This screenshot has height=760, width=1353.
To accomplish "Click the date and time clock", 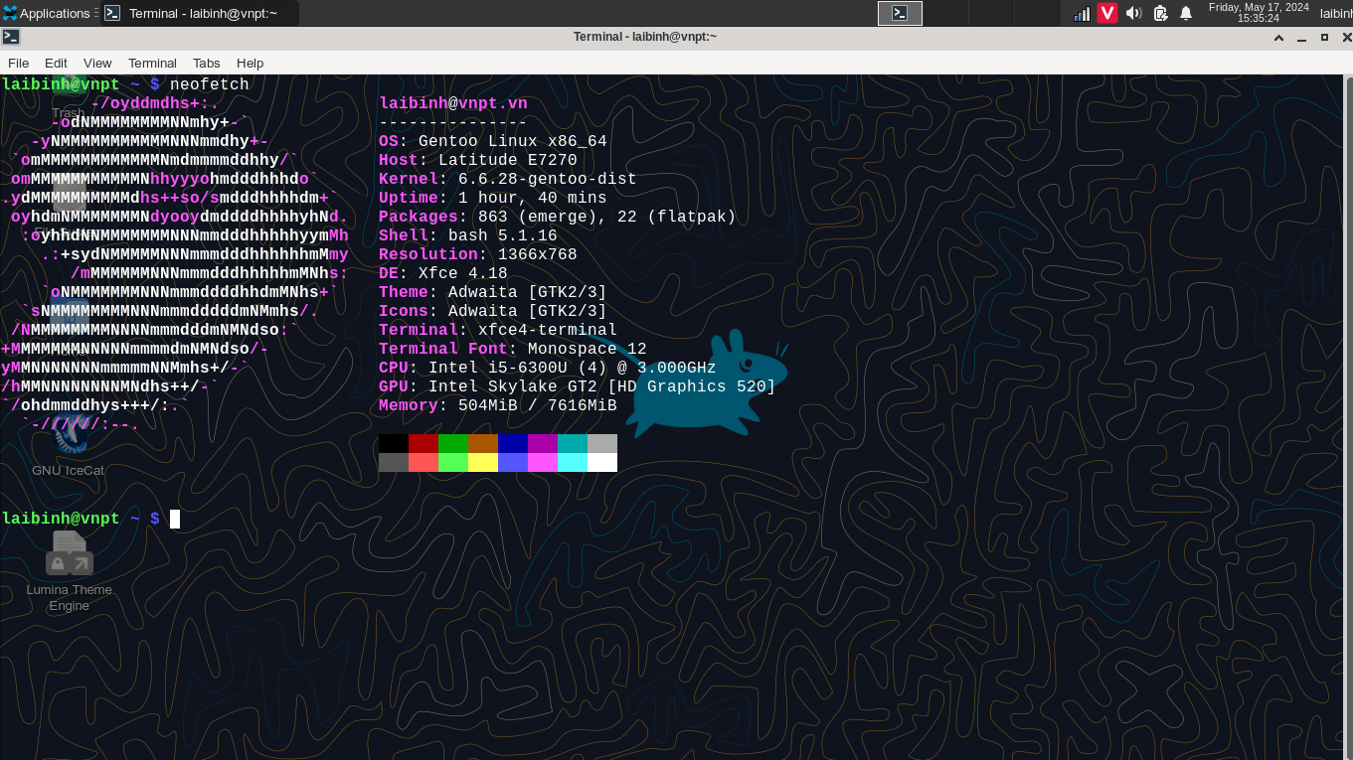I will [1258, 13].
